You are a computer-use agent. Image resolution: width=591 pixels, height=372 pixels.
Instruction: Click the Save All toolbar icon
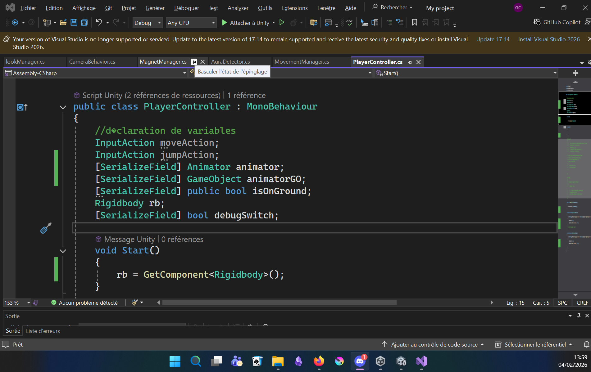(x=84, y=23)
